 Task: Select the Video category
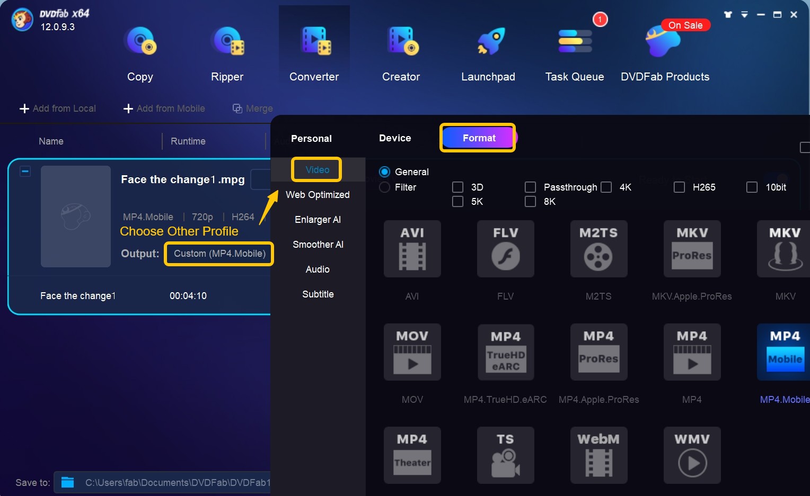click(317, 170)
